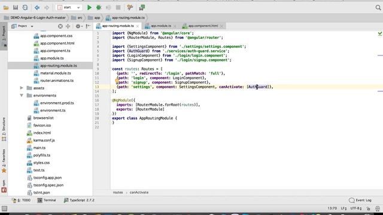Screen dimensions: 383x215
Task: Open polyfills.ts file
Action: (x=38, y=155)
